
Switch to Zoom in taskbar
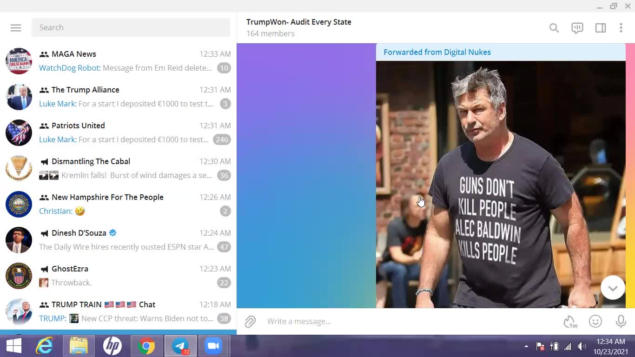[213, 346]
